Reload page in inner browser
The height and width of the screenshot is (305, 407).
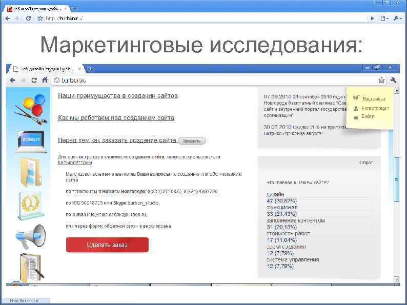pos(34,80)
